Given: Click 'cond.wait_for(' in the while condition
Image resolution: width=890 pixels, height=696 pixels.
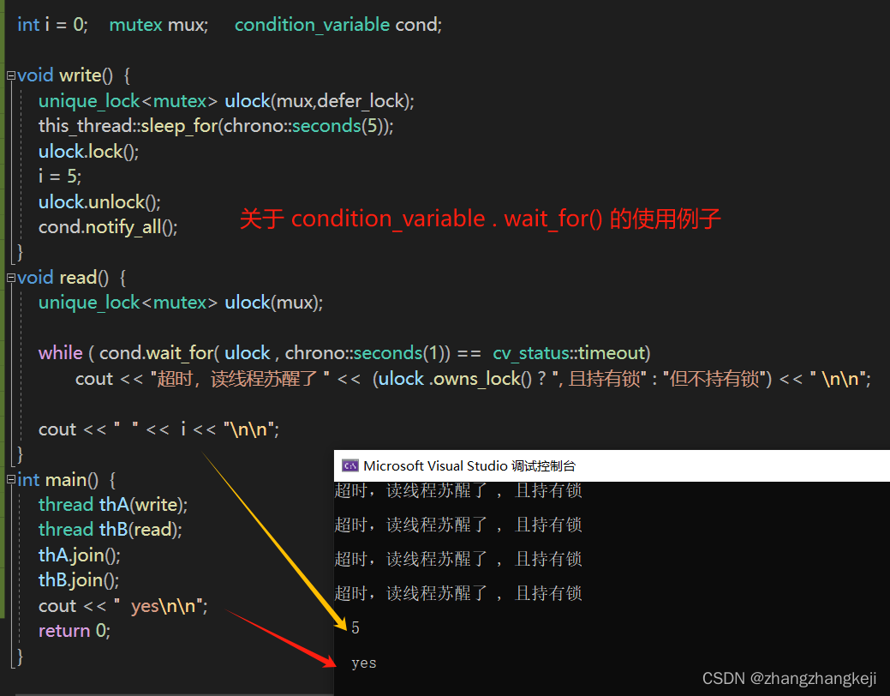Looking at the screenshot, I should coord(159,353).
